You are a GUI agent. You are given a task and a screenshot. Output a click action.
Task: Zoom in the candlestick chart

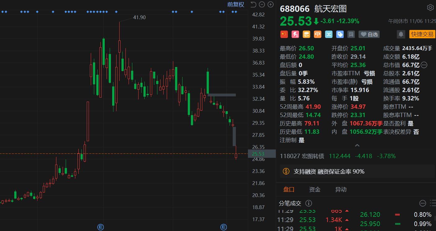click(x=271, y=4)
